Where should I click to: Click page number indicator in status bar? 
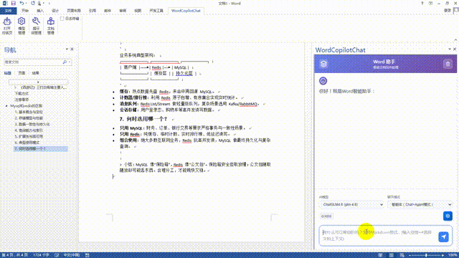pyautogui.click(x=15, y=255)
